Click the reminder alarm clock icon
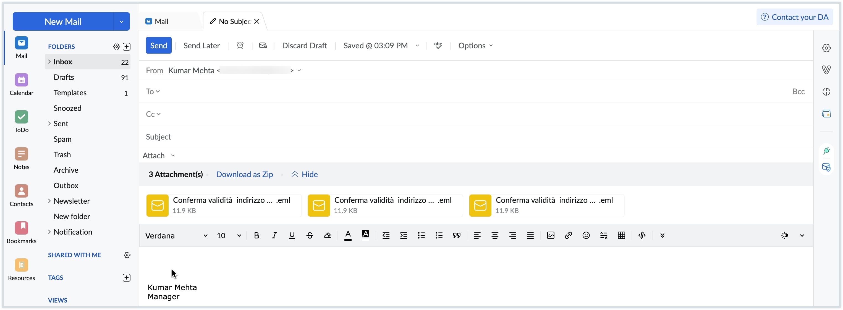 coord(240,46)
